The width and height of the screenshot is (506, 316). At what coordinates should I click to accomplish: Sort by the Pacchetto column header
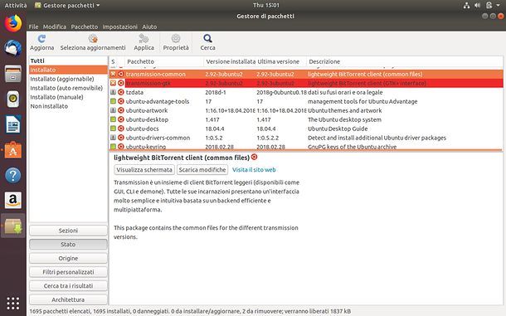[164, 61]
